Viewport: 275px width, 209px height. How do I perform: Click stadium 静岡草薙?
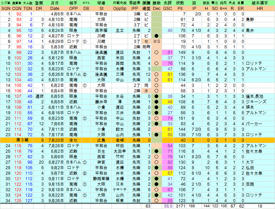(102, 179)
